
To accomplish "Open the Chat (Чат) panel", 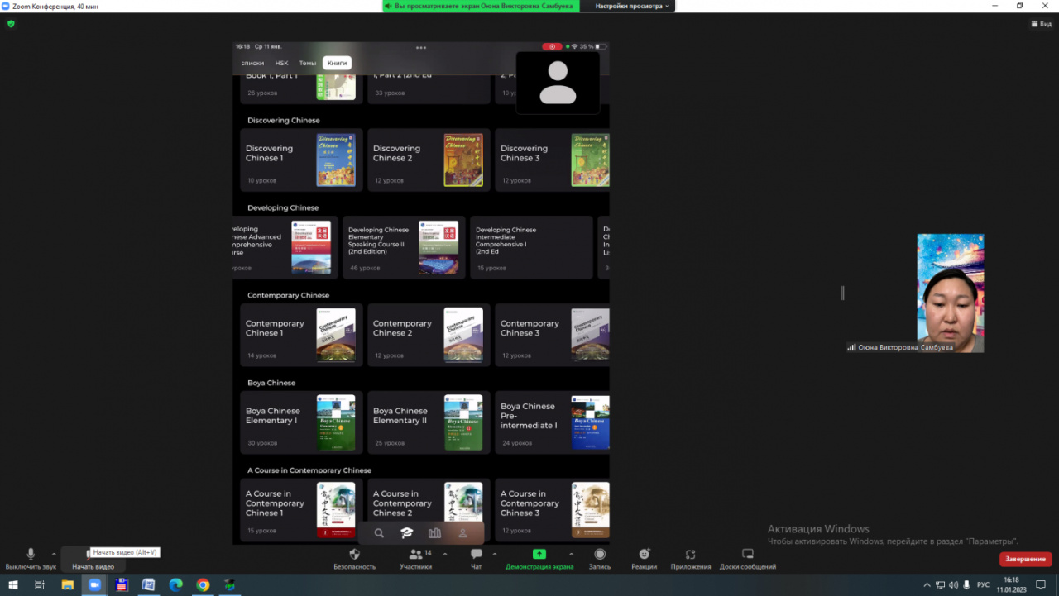I will [476, 555].
